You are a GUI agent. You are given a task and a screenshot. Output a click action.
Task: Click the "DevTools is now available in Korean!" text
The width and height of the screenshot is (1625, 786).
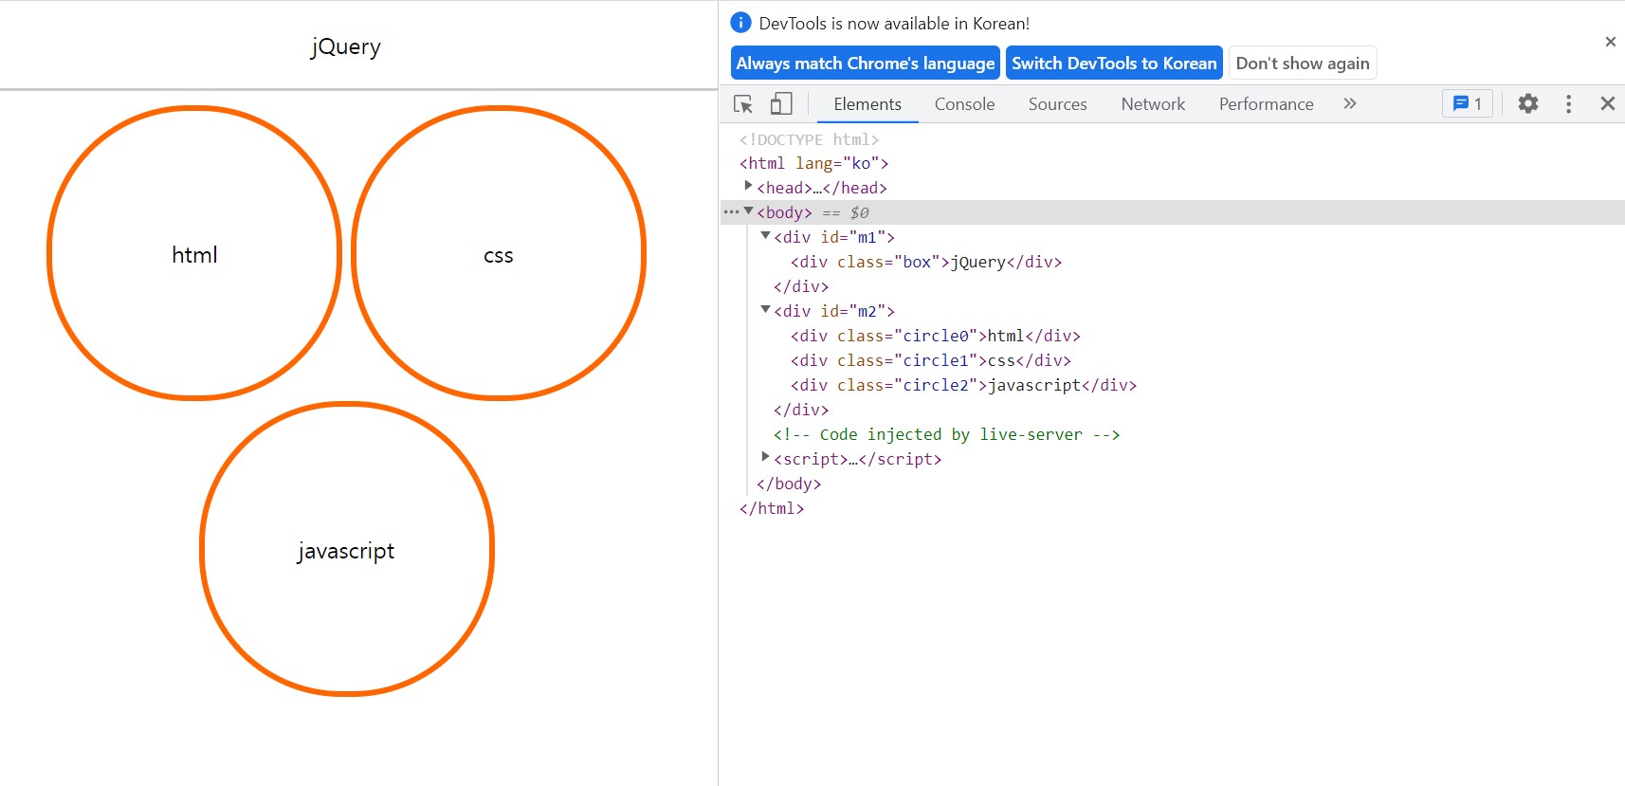tap(894, 24)
